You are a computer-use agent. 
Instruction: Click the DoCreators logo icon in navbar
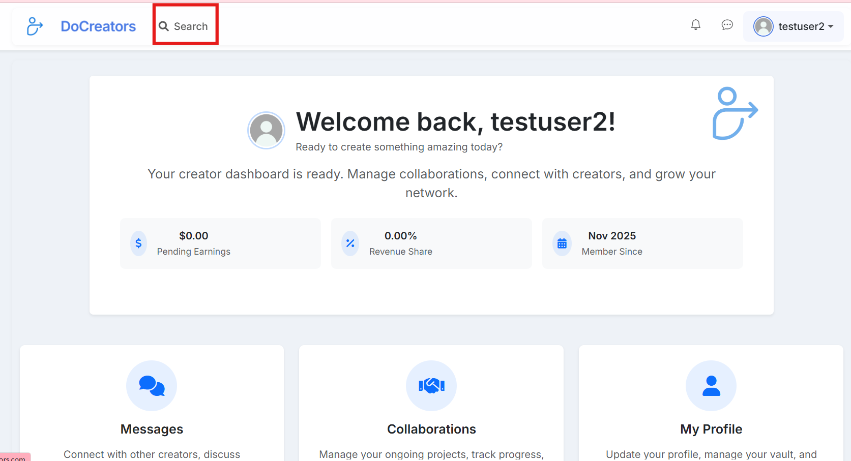pos(35,26)
